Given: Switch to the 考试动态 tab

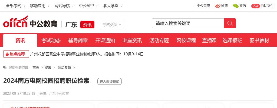Looking at the screenshot, I should click(x=51, y=40).
